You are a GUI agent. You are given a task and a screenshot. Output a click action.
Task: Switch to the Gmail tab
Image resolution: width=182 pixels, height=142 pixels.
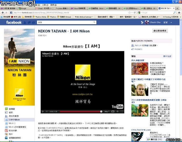[x=44, y=8]
